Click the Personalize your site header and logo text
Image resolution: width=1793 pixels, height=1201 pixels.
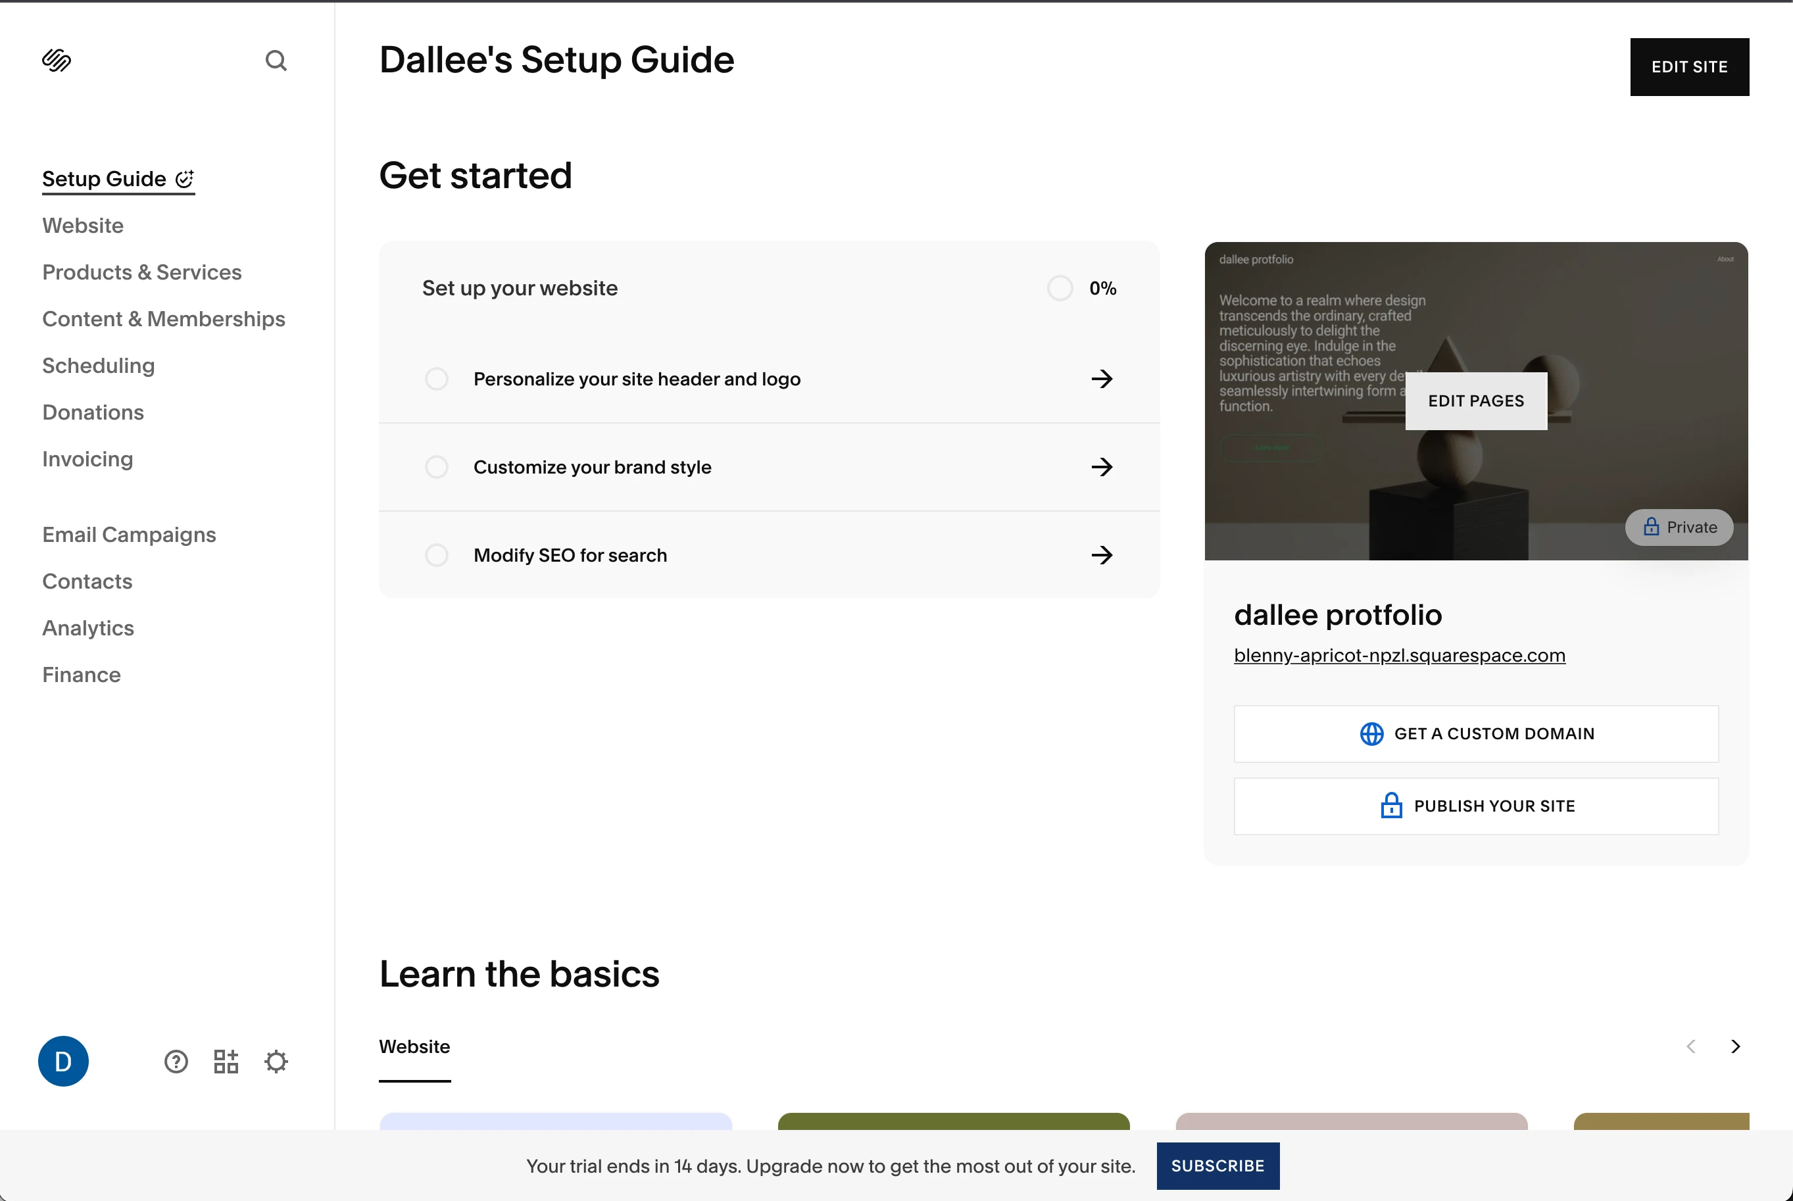tap(637, 379)
